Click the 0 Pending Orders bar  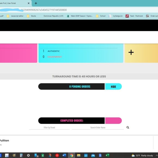pos(71,86)
